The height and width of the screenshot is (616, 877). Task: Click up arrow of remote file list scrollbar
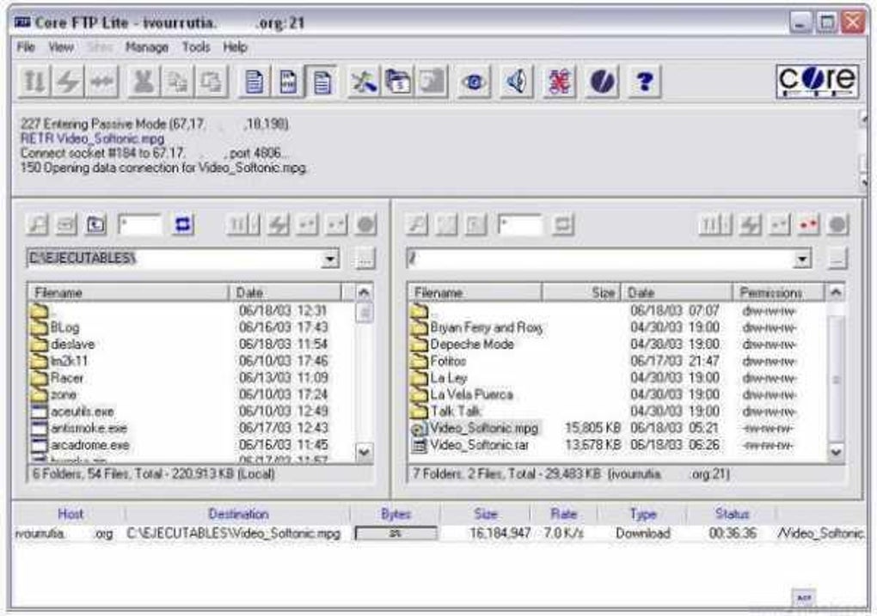836,292
